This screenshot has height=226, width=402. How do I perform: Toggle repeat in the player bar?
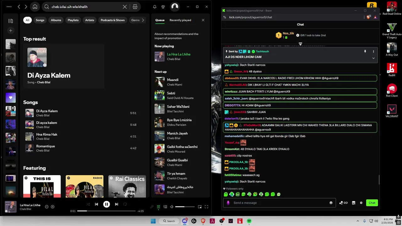[125, 204]
